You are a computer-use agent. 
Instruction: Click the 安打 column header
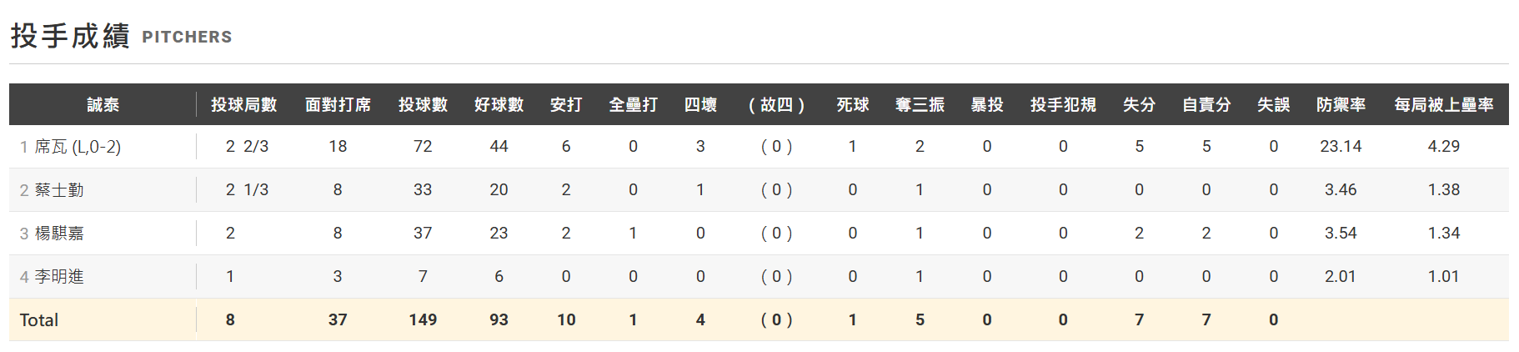click(566, 104)
